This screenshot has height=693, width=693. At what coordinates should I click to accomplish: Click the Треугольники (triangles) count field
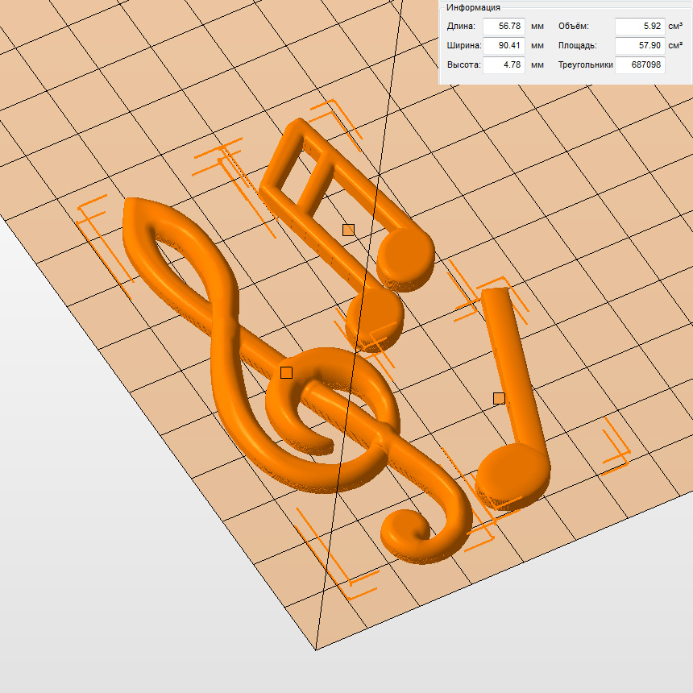coord(640,65)
